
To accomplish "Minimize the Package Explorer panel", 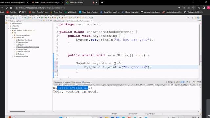I will point(49,21).
